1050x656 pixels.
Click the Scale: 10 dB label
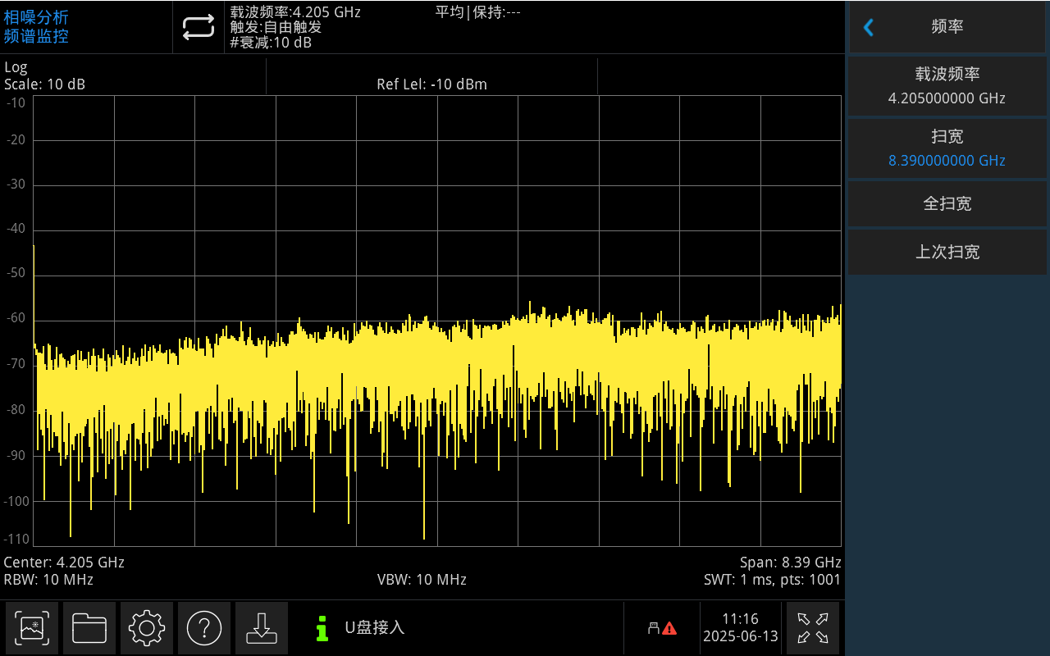tap(44, 84)
